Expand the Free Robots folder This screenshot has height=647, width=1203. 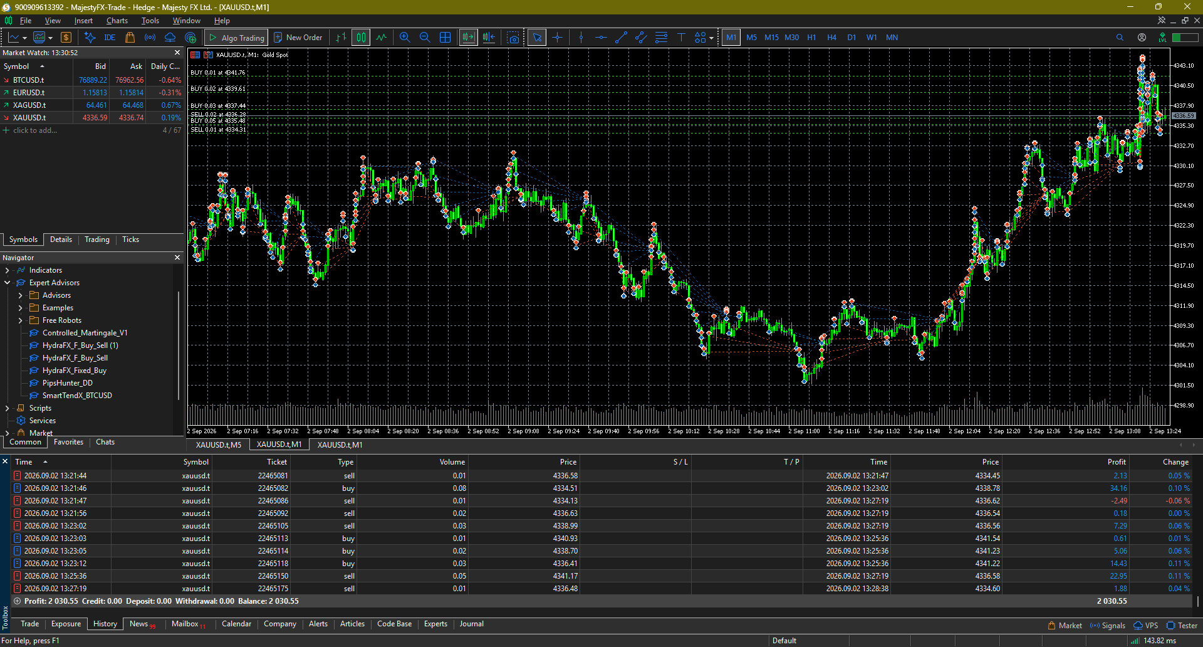click(x=20, y=320)
